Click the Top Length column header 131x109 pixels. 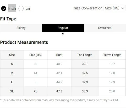(x=85, y=55)
